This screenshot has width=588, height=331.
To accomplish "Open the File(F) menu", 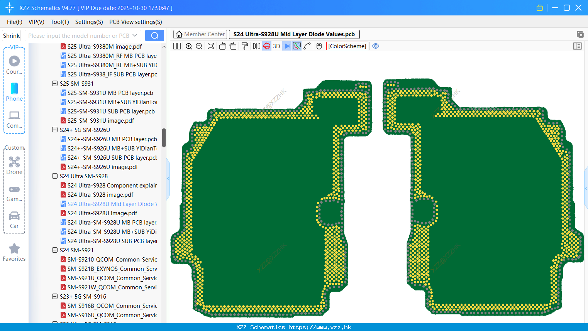I will click(x=15, y=22).
